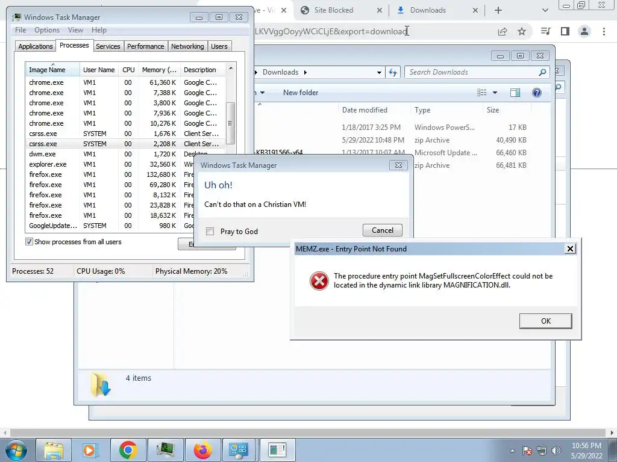Toggle Show processes from all users

pos(29,242)
